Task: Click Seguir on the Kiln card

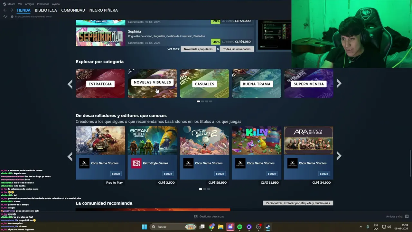Action: click(272, 174)
